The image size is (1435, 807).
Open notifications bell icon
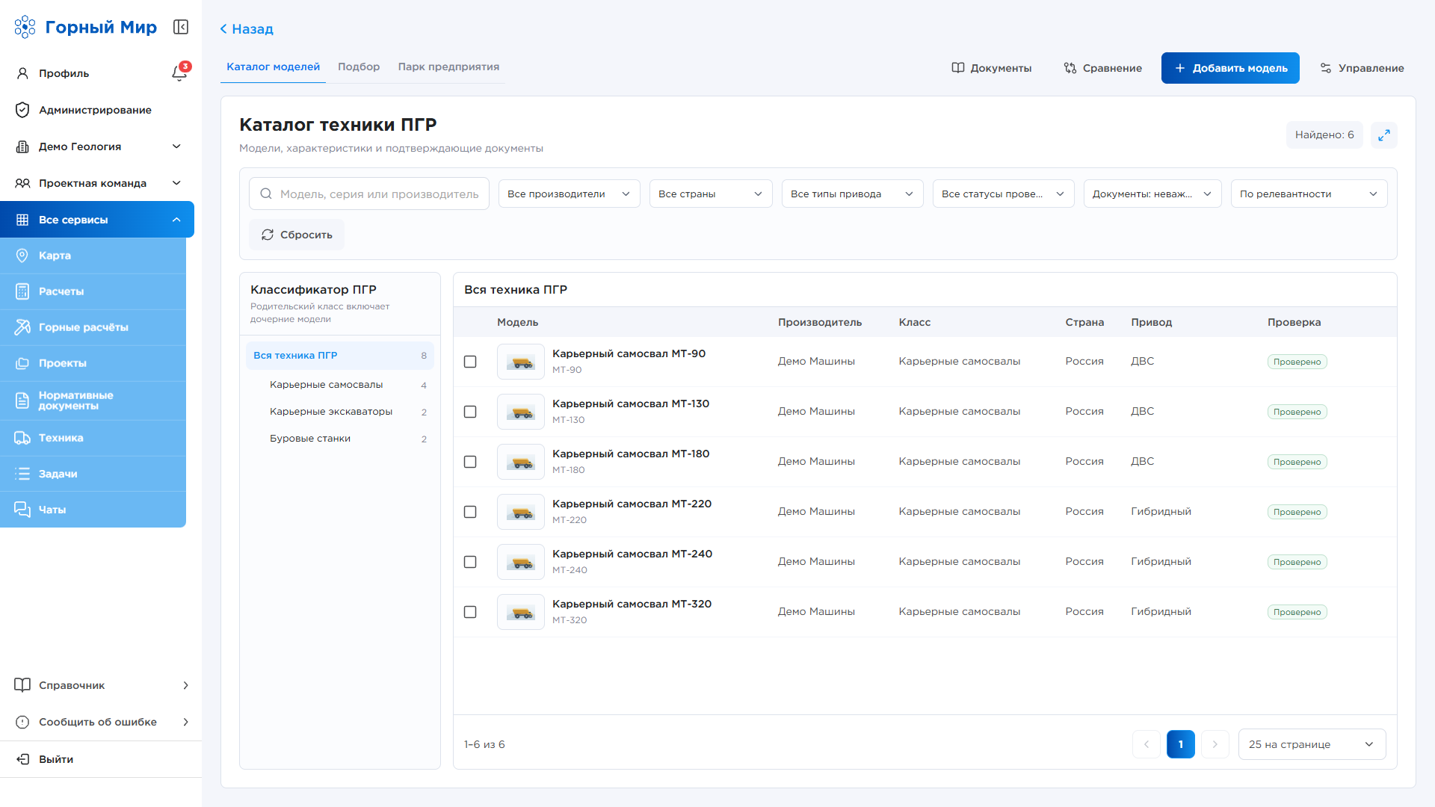click(179, 72)
